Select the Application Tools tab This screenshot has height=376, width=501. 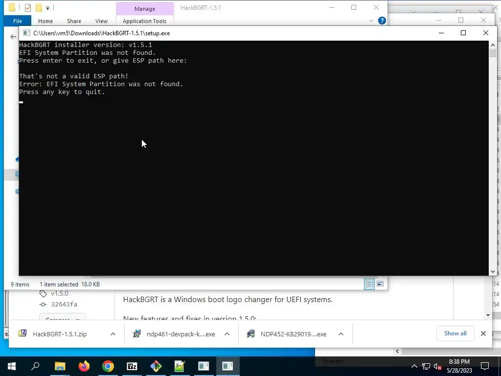point(144,21)
